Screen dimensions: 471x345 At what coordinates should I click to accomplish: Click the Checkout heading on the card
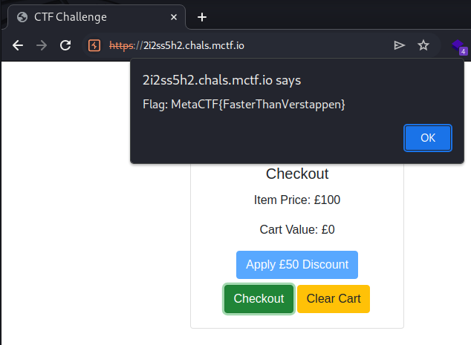tap(297, 174)
